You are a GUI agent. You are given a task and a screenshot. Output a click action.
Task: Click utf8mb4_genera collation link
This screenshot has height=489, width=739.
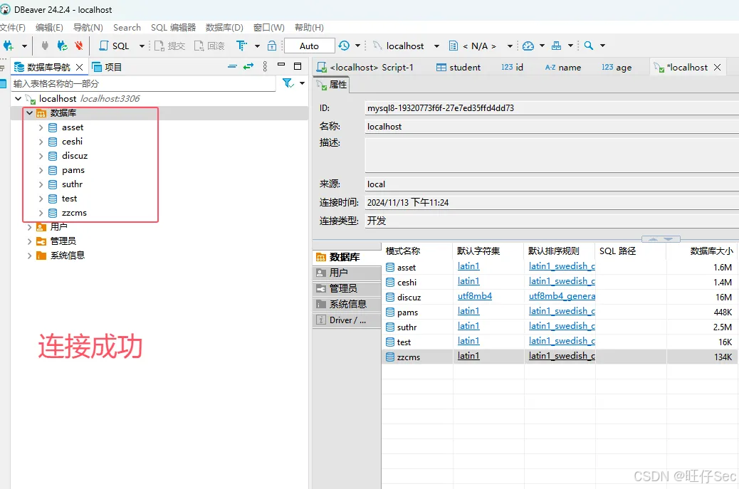tap(562, 296)
